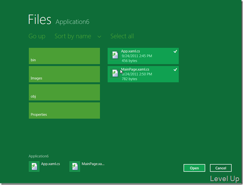Click the Files heading
243x185 pixels.
coord(40,19)
